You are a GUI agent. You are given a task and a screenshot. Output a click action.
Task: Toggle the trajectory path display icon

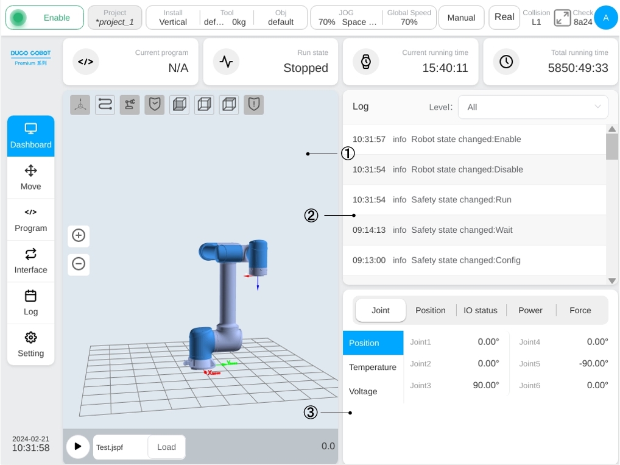pyautogui.click(x=105, y=105)
